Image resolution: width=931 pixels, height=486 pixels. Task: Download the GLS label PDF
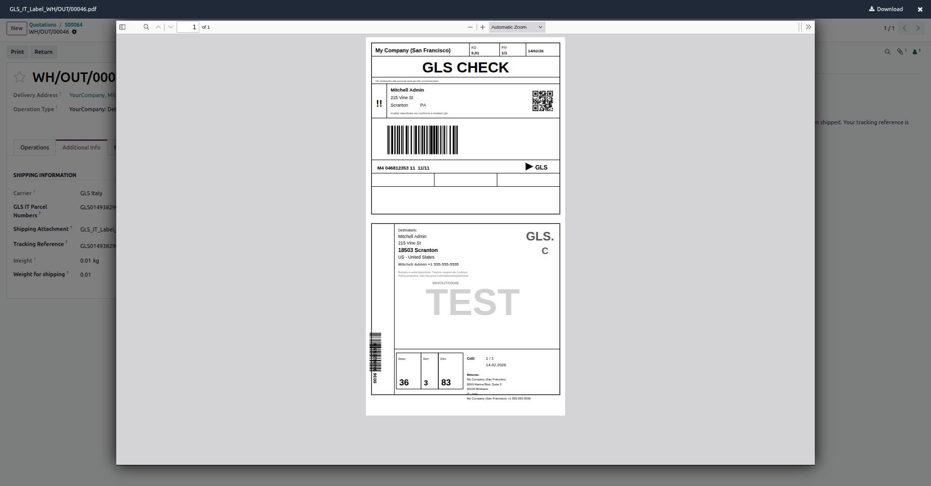(x=886, y=9)
